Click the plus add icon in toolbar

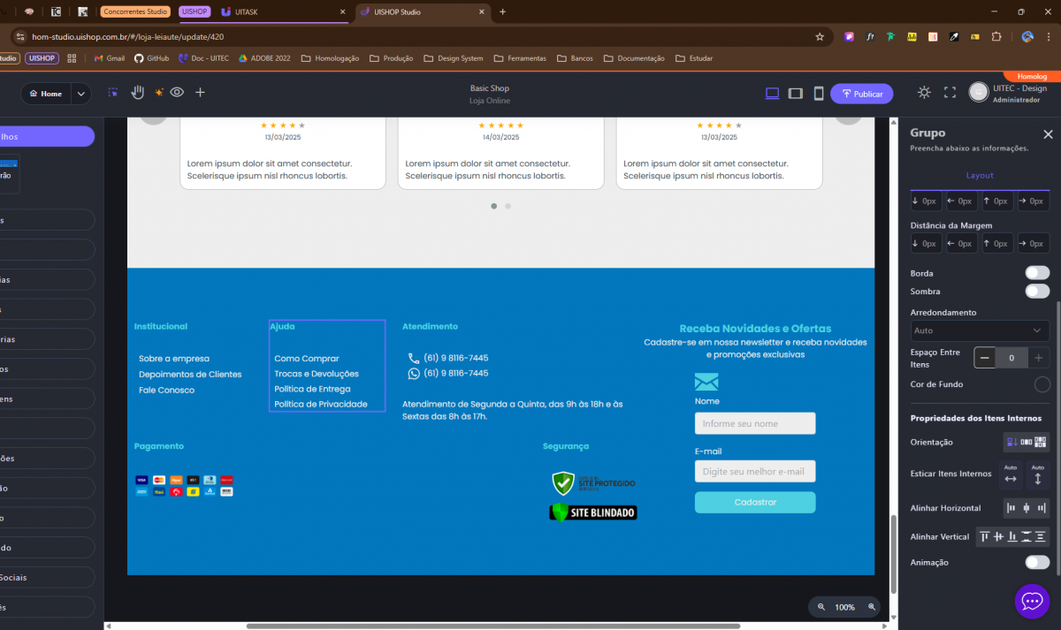pos(200,92)
